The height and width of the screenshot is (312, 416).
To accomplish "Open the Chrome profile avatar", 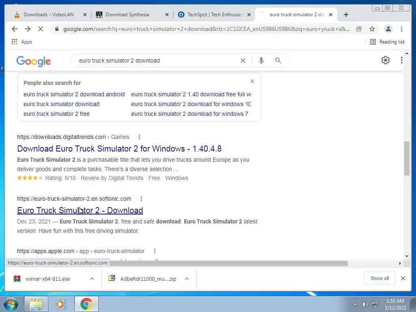I will [388, 29].
